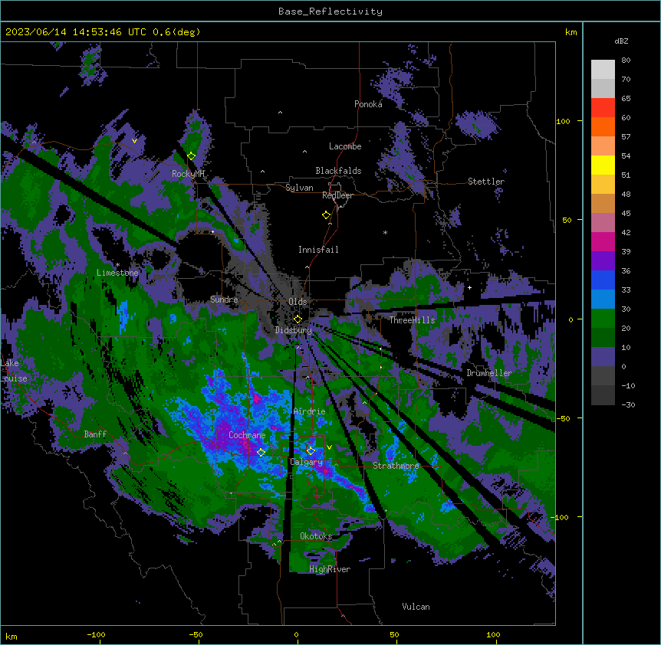Screen dimensions: 661x645
Task: Click the Drumheller town label
Action: (489, 373)
